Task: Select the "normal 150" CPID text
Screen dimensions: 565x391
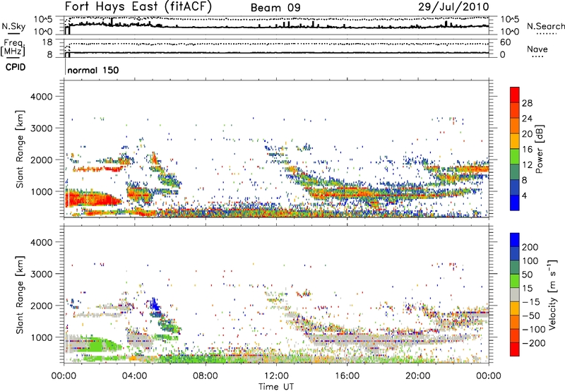Action: (x=93, y=70)
